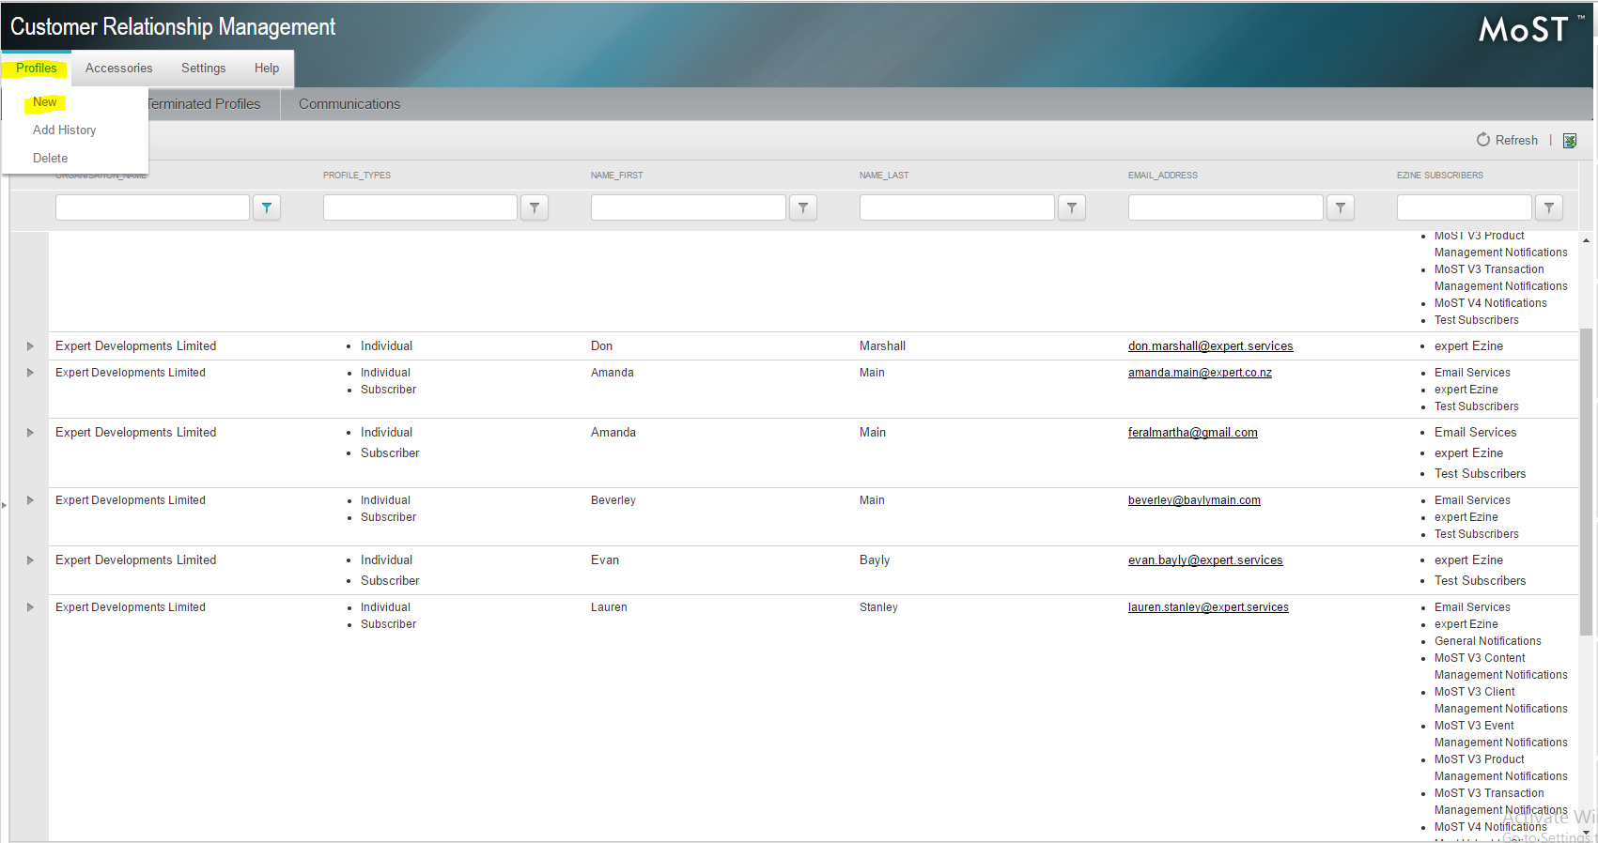Choose Add History from Profiles menu
This screenshot has height=843, width=1598.
64,130
